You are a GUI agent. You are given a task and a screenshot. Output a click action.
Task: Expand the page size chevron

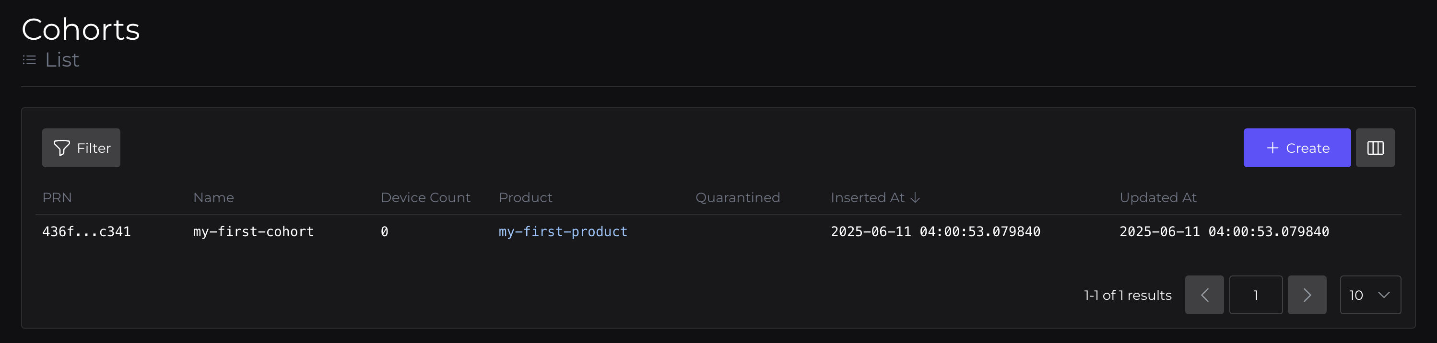click(1383, 295)
